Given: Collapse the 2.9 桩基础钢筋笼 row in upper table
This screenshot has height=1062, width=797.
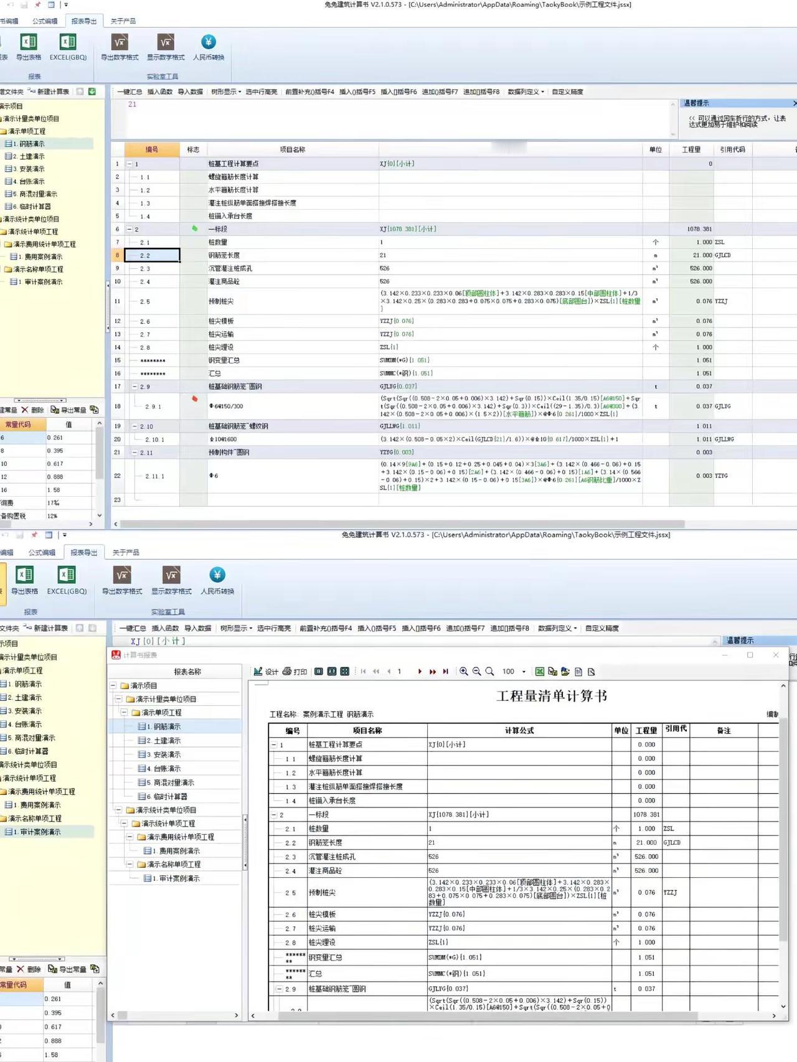Looking at the screenshot, I should click(134, 387).
